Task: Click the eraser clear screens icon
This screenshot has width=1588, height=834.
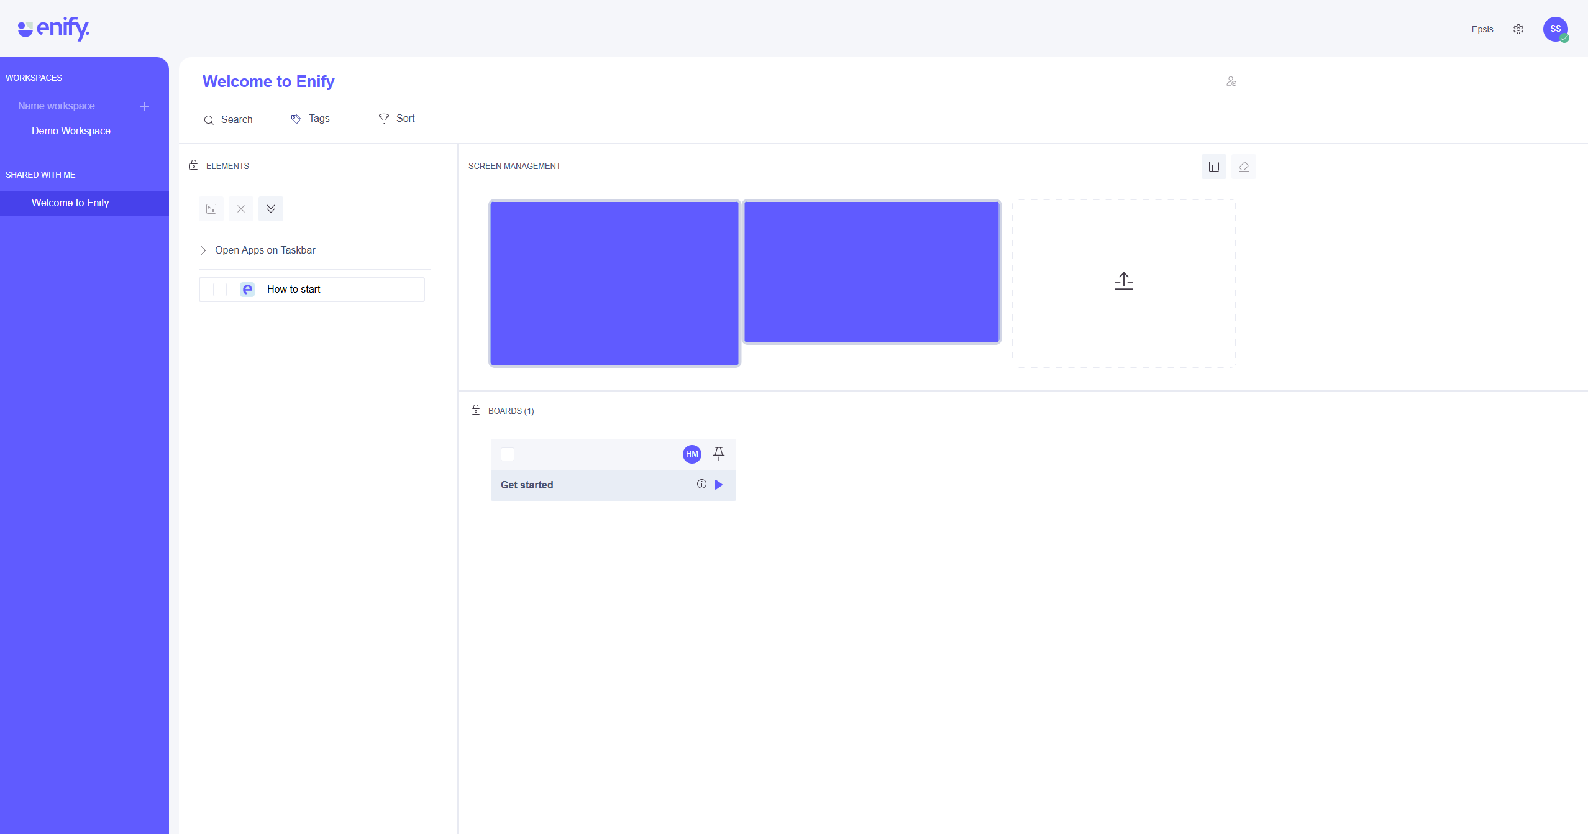Action: pyautogui.click(x=1243, y=167)
